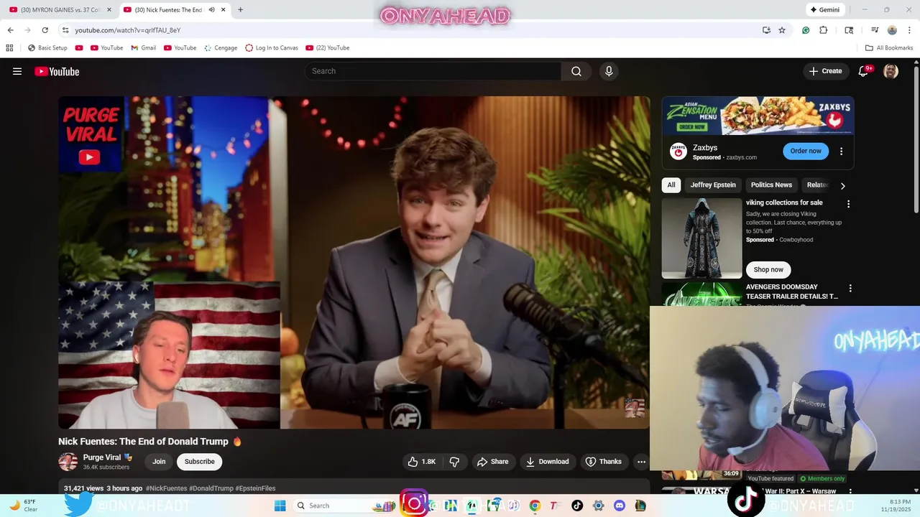Open Chrome three-dot menu

[x=909, y=30]
